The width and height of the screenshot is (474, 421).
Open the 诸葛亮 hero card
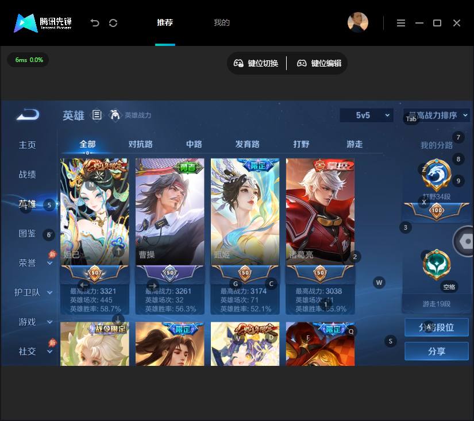coord(321,211)
